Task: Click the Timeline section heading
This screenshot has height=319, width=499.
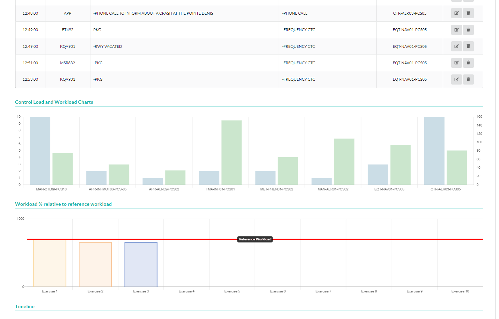Action: coord(25,306)
